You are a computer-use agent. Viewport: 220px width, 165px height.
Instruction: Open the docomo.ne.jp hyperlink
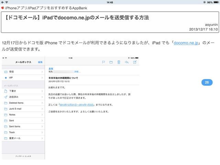186,43
